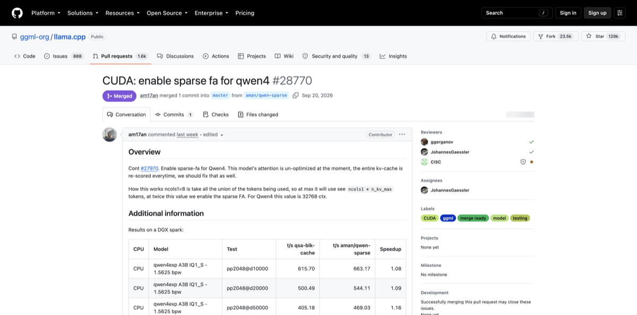The image size is (637, 315).
Task: Open the Files changed tab
Action: pyautogui.click(x=258, y=115)
